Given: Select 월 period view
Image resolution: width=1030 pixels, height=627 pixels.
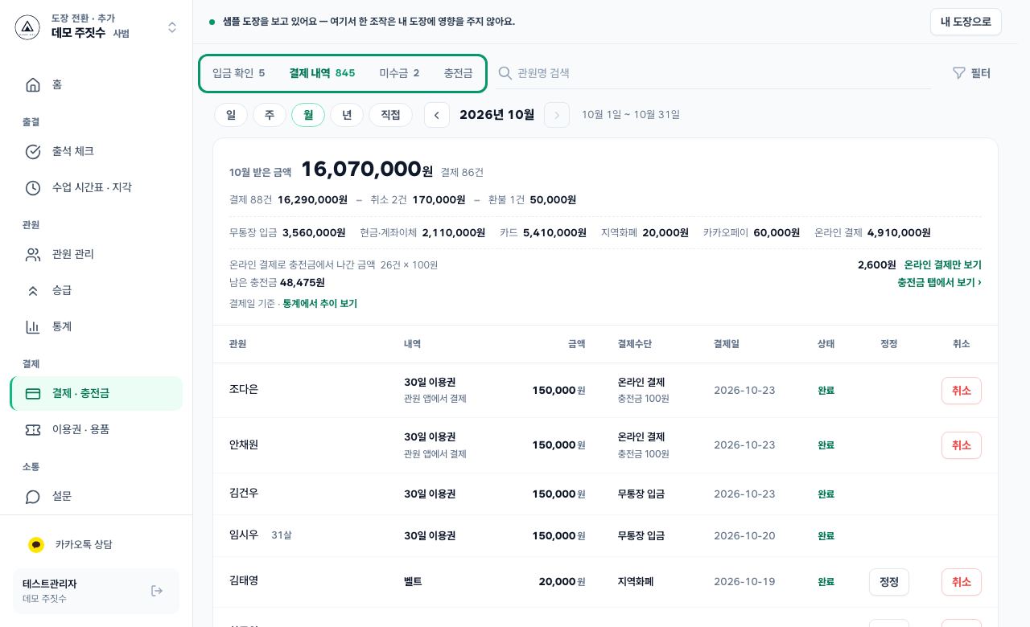Looking at the screenshot, I should click(308, 115).
